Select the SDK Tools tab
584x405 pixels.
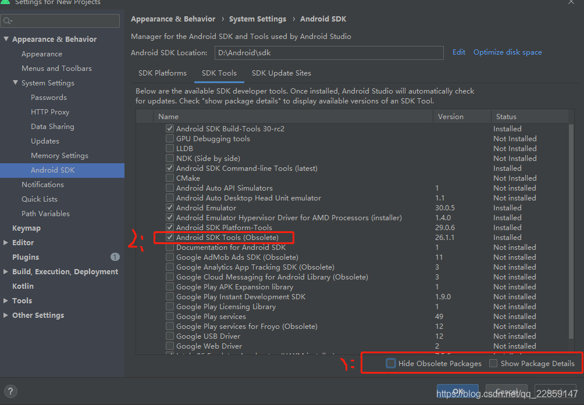pos(219,73)
